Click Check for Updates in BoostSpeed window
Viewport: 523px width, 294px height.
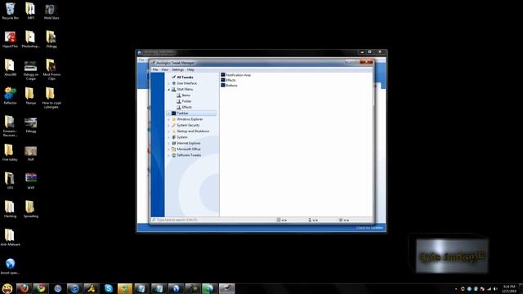369,228
